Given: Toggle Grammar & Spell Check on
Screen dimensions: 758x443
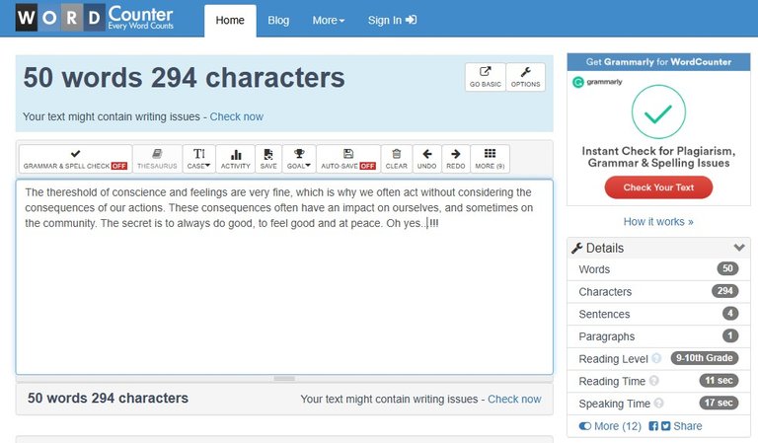Looking at the screenshot, I should click(x=75, y=159).
